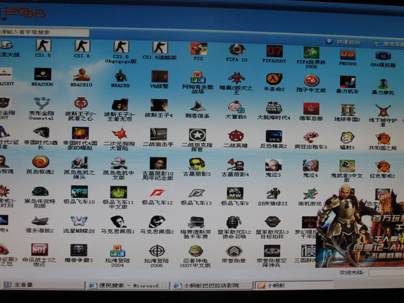
Task: Open FIFA2007 game
Action: click(274, 52)
